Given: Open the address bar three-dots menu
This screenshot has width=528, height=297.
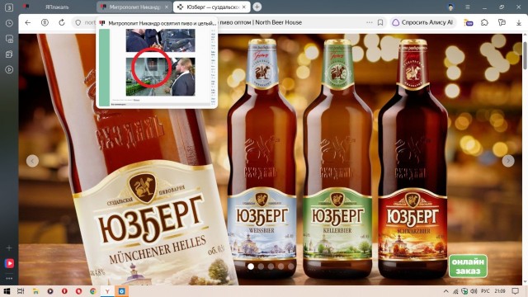Looking at the screenshot, I should 370,22.
